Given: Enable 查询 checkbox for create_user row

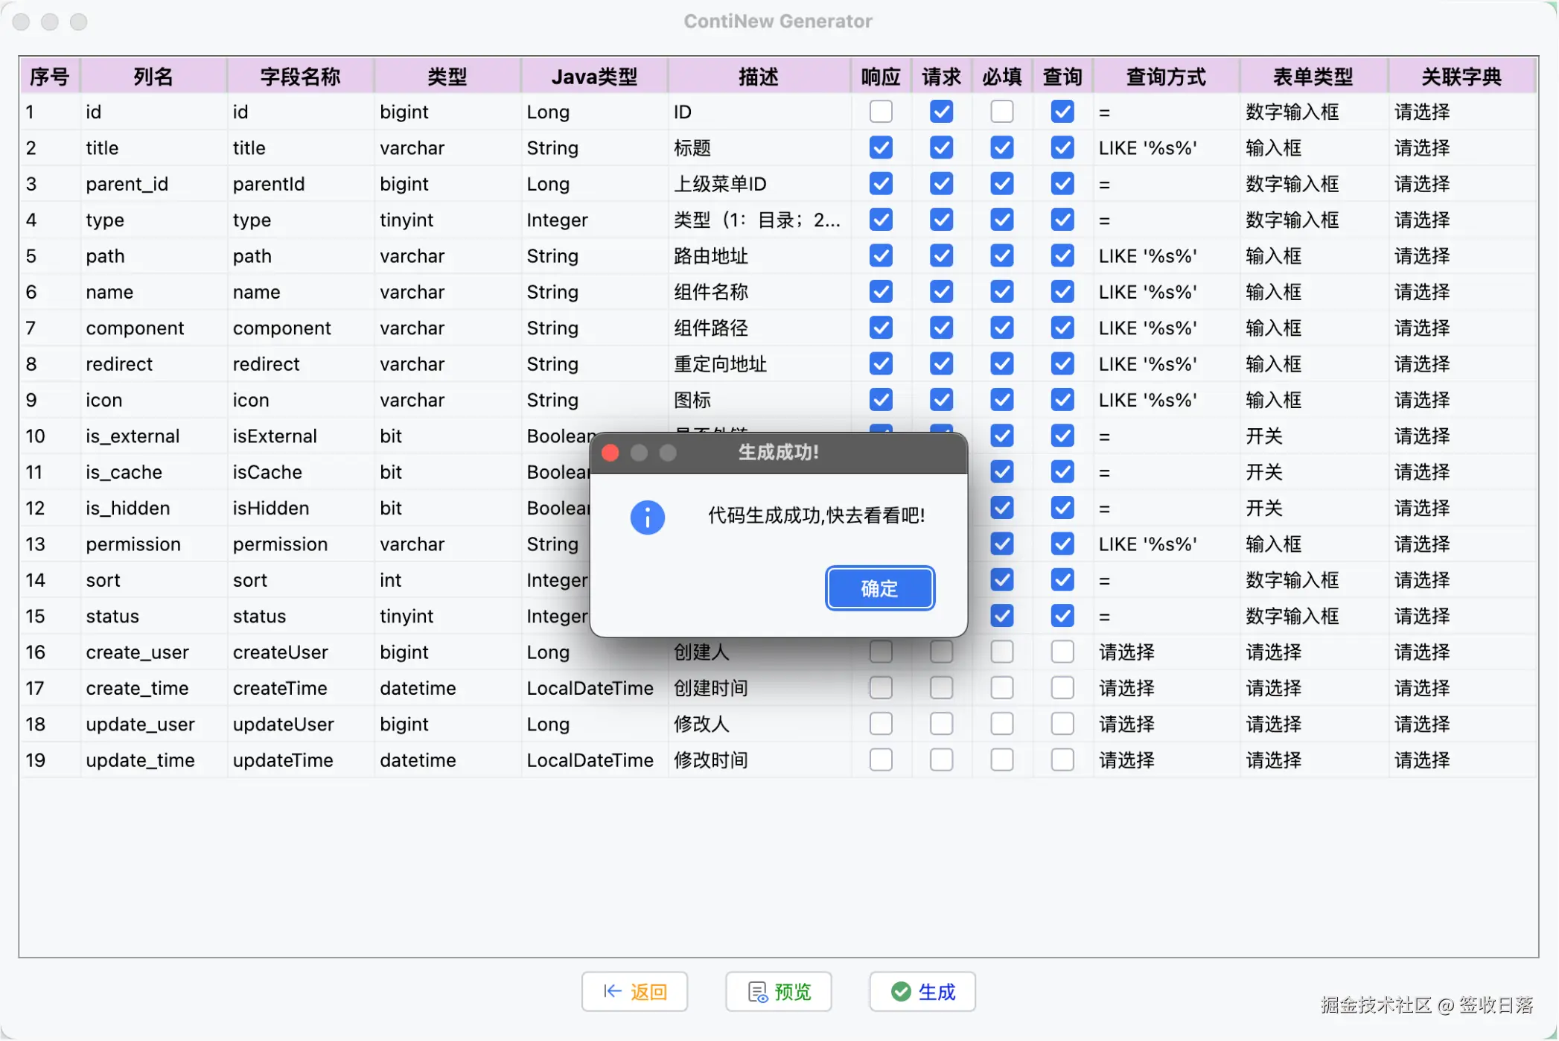Looking at the screenshot, I should (x=1062, y=652).
